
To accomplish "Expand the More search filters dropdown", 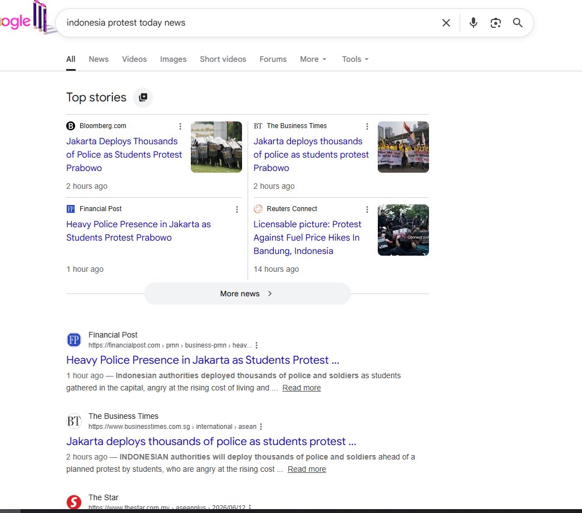I will tap(313, 59).
